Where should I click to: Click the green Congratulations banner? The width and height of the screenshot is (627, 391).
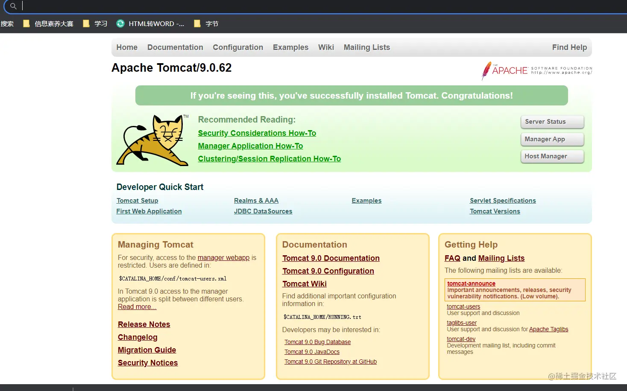point(352,96)
